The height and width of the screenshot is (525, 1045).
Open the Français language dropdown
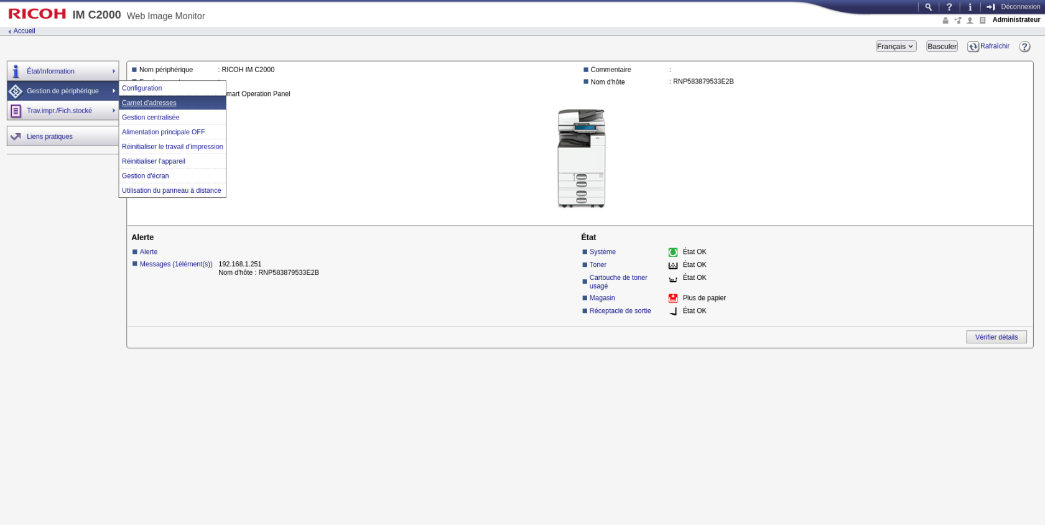pos(895,47)
